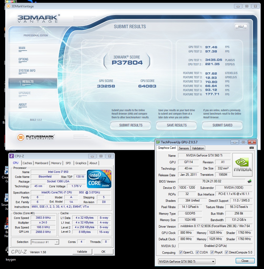Click the CPU-Z title bar Z icon
Viewport: 264px width, 269px height.
tap(12, 156)
